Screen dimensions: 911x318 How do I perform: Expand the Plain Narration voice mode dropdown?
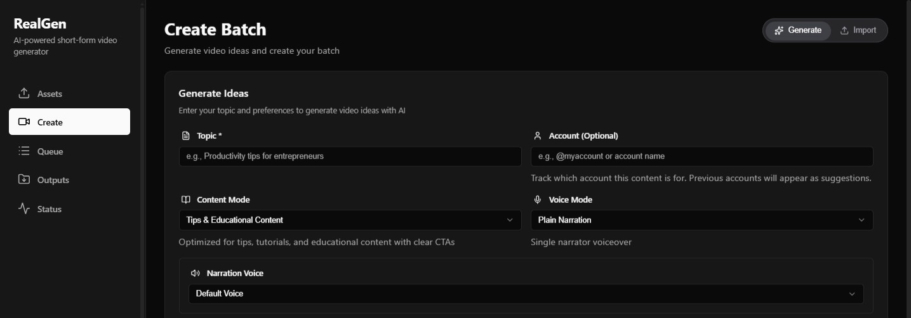(702, 220)
